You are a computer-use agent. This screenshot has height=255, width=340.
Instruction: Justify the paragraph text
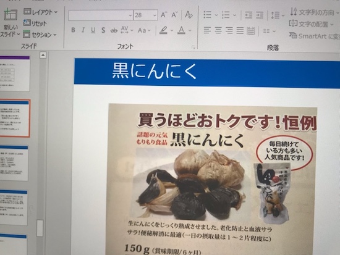[x=240, y=30]
